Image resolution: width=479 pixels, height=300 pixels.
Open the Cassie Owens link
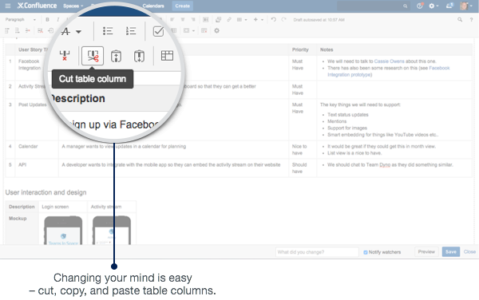(390, 61)
